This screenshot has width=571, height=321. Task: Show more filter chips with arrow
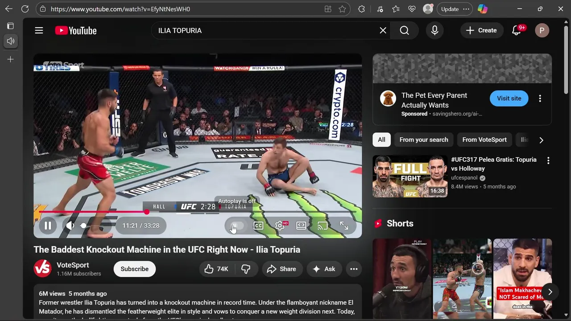tap(541, 140)
